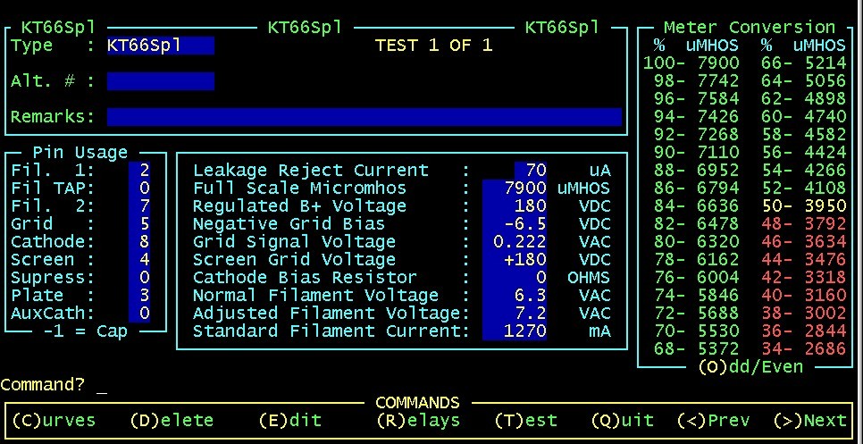Select the AuxCath pin value
Screen dimensions: 863x444
(139, 313)
